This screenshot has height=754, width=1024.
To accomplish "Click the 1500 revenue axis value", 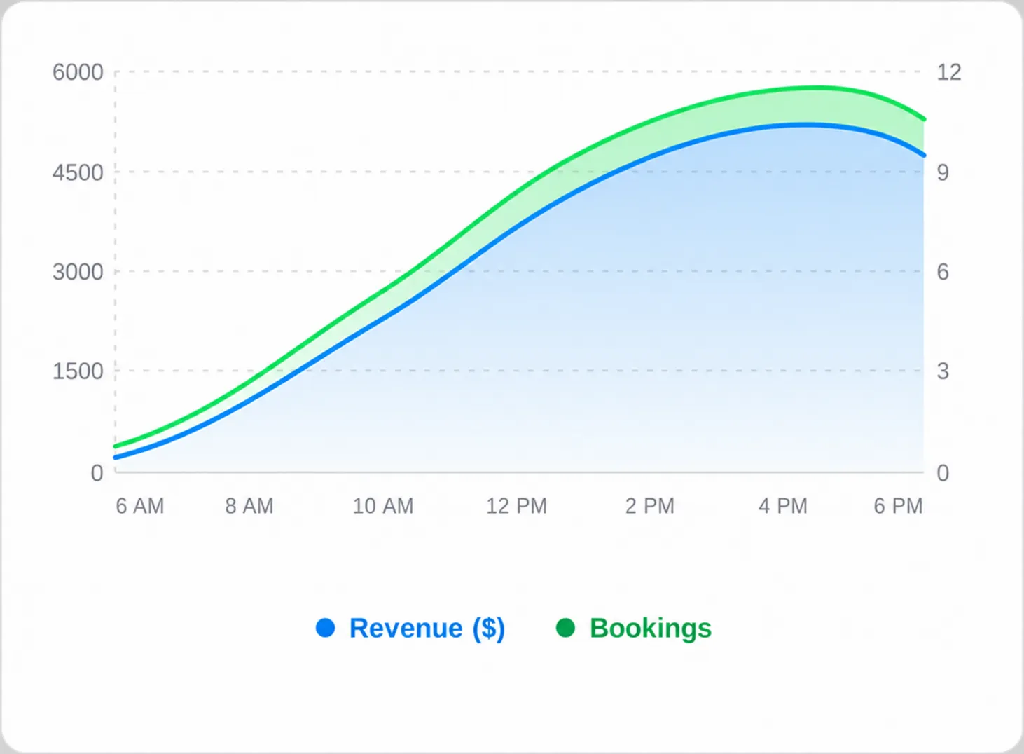I will coord(78,371).
